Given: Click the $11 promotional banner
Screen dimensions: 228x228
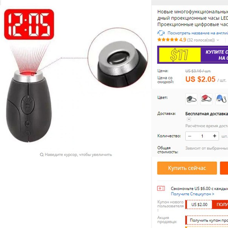Looking at the screenshot, I should pyautogui.click(x=193, y=55).
